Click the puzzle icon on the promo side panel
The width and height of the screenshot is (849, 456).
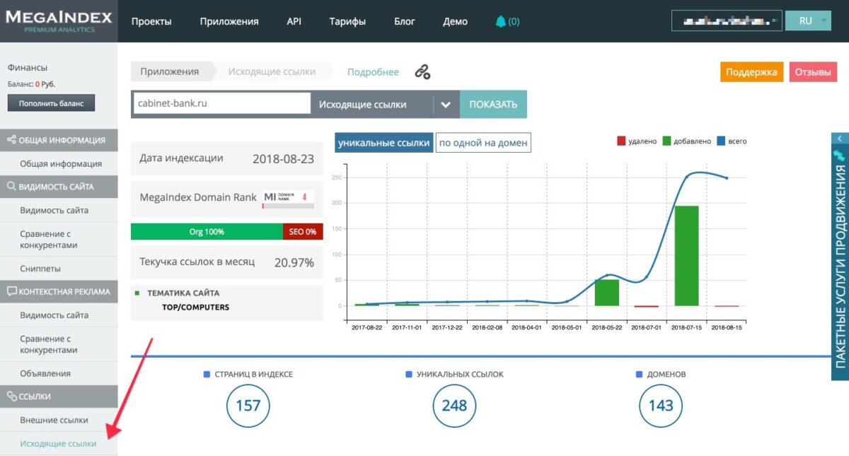840,156
